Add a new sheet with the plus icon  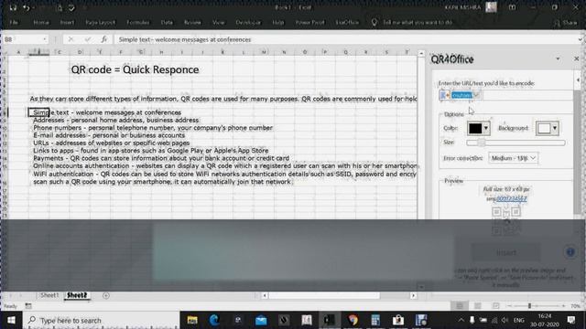[x=106, y=295]
